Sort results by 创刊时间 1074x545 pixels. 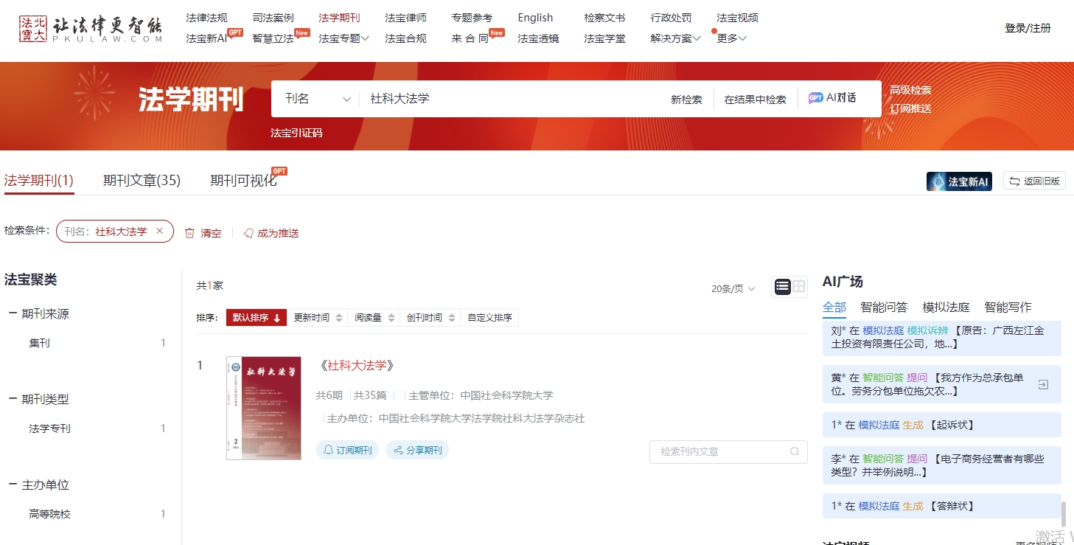click(x=430, y=318)
